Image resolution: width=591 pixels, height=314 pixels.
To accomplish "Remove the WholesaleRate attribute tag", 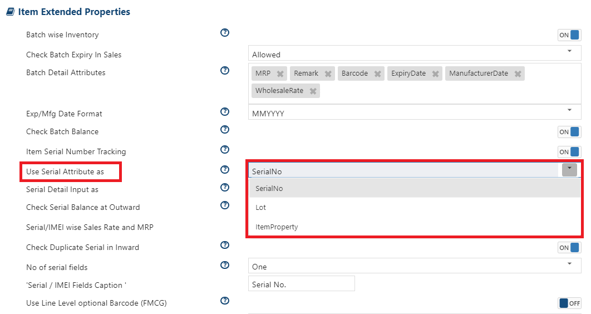I will point(313,91).
